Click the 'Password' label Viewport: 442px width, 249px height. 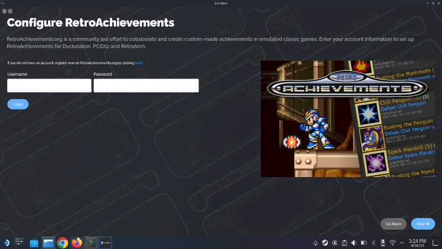tap(103, 74)
